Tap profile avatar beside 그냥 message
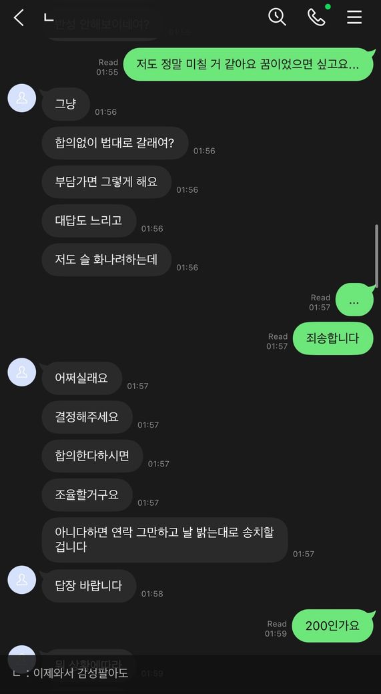This screenshot has width=381, height=694. pyautogui.click(x=21, y=98)
